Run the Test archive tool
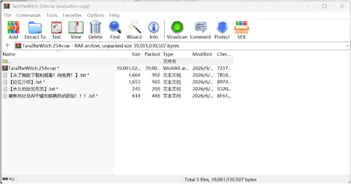 click(56, 30)
